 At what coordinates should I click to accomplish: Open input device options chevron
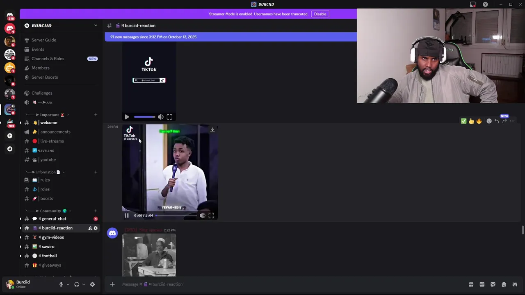(x=68, y=284)
